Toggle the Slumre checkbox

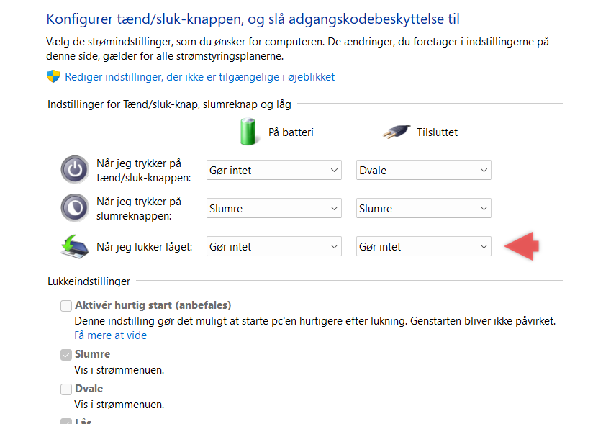point(66,355)
